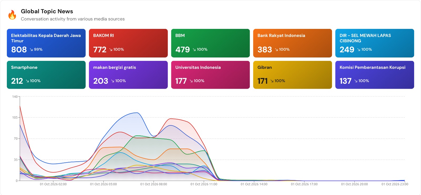Select the Gibran topic card
The height and width of the screenshot is (195, 421).
(293, 75)
